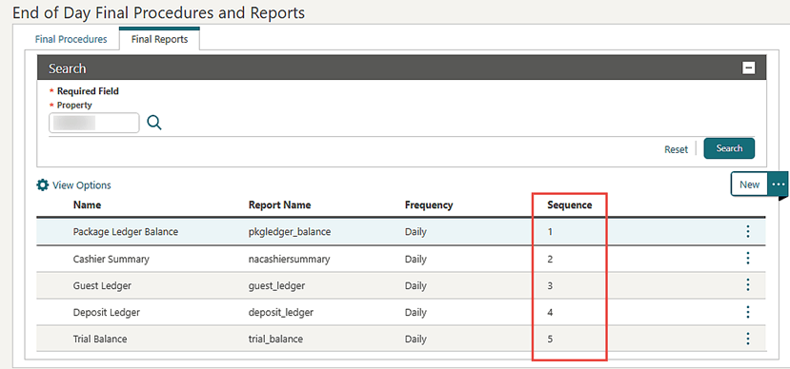
Task: Click sequence value 3 for Guest Ledger
Action: pos(550,285)
